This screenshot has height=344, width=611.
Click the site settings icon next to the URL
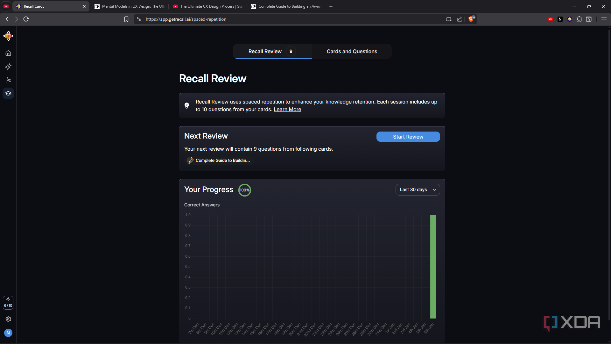coord(139,19)
